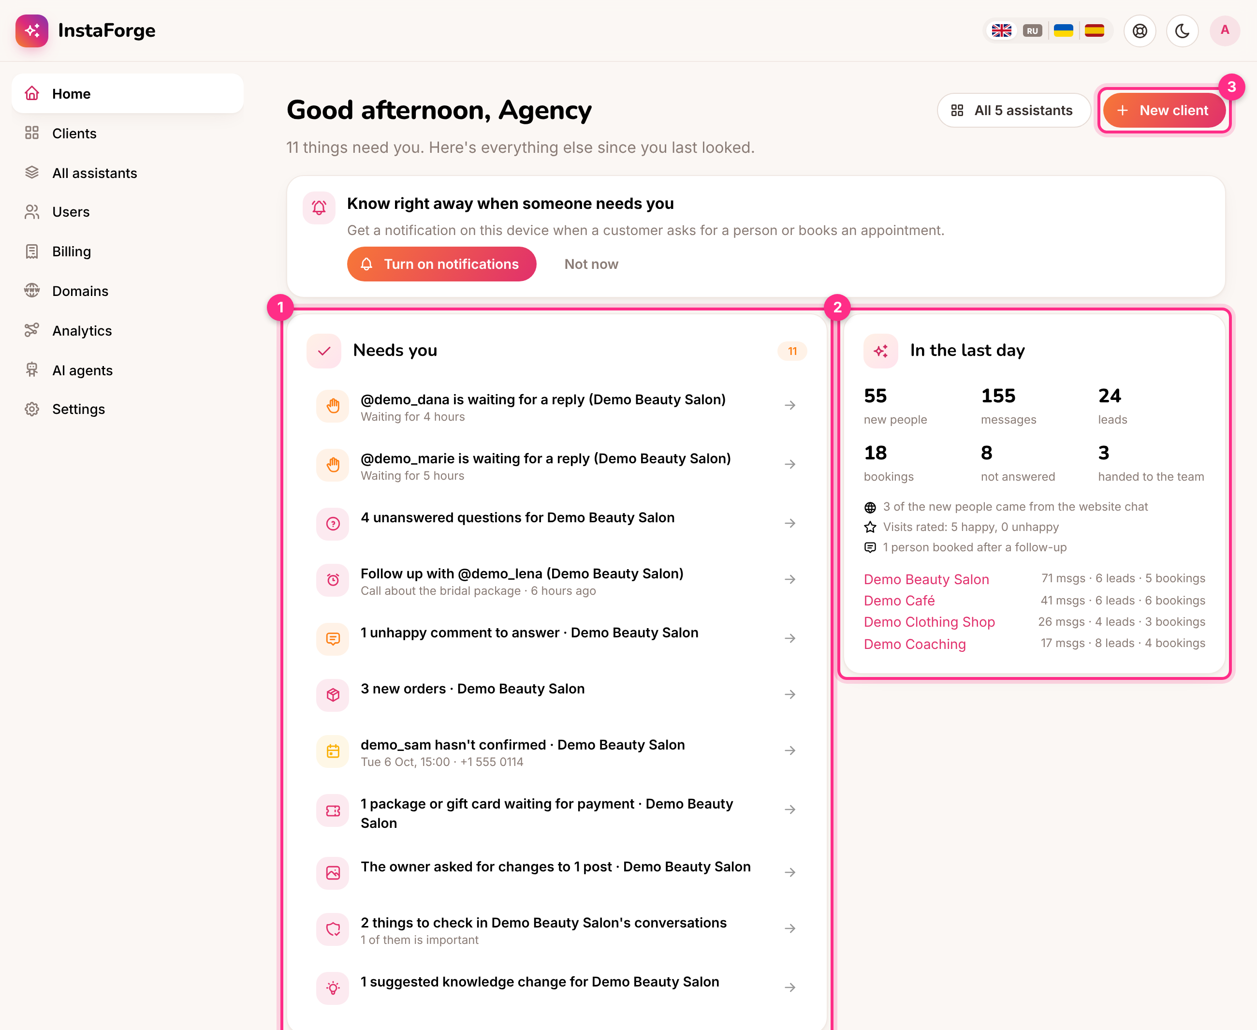1257x1030 pixels.
Task: Dismiss notifications with Not now
Action: (591, 264)
